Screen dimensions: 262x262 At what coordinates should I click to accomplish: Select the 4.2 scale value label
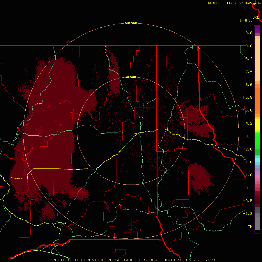(249, 123)
